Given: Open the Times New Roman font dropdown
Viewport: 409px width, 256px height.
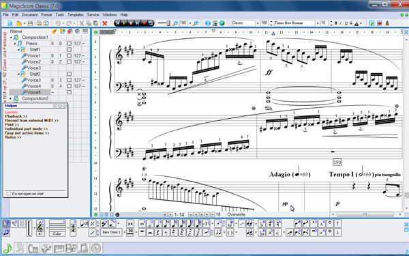Looking at the screenshot, I should point(318,23).
